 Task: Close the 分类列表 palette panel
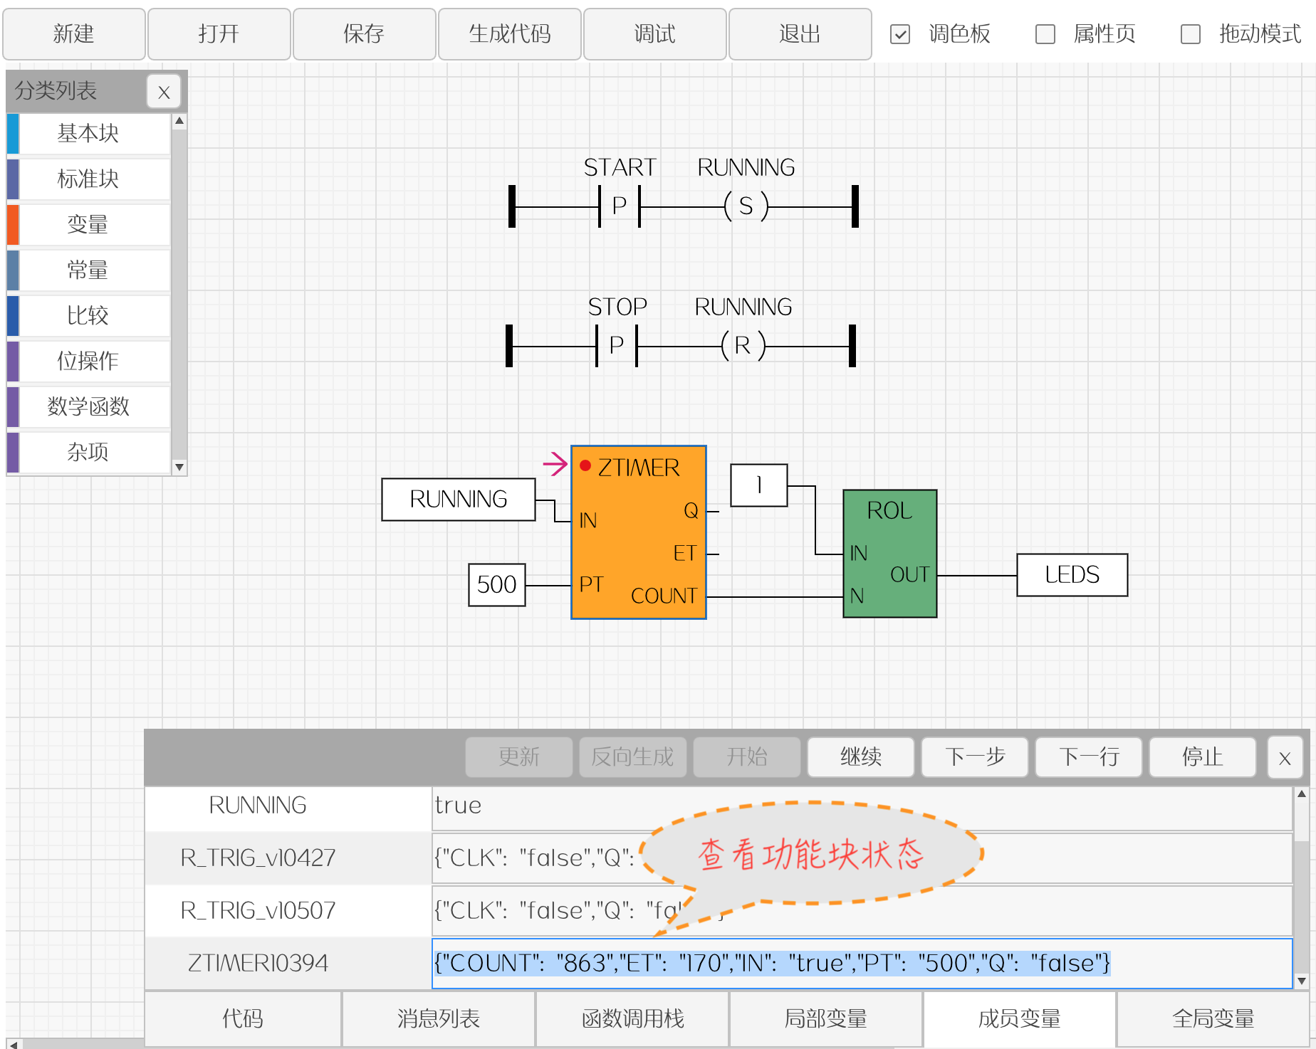coord(164,92)
